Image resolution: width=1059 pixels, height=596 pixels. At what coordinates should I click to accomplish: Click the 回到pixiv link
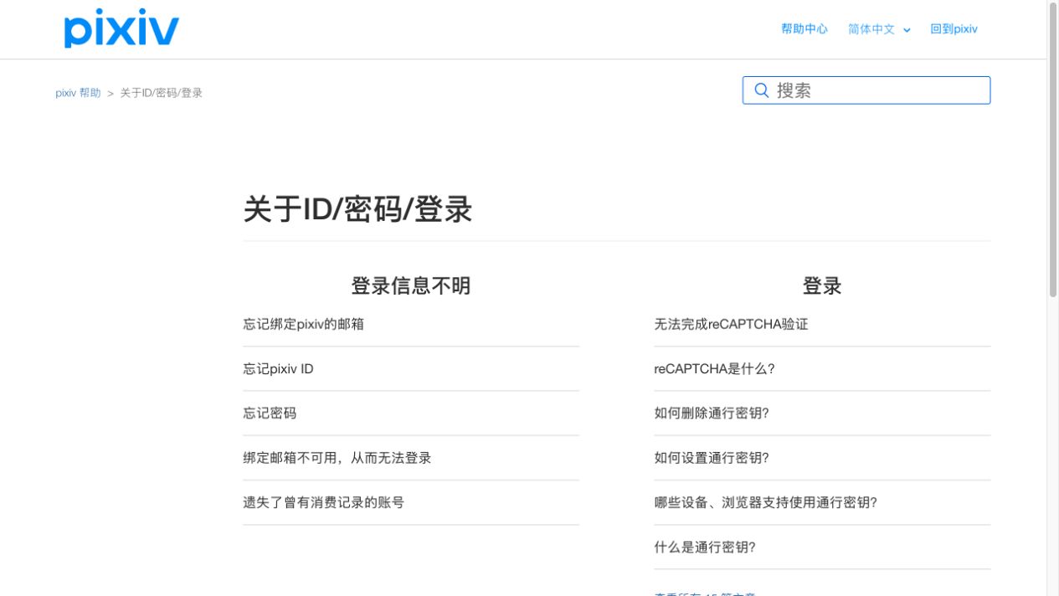[954, 29]
